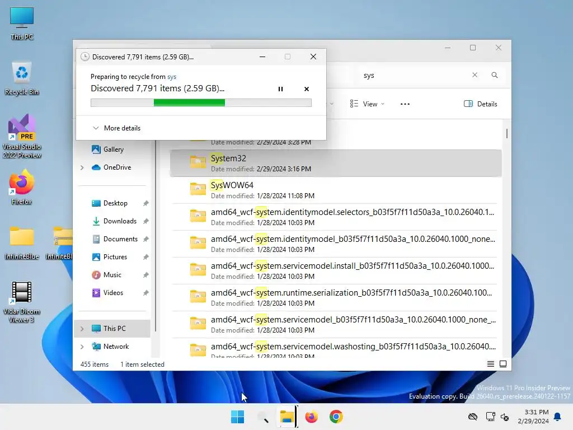The image size is (573, 430).
Task: Open Firefox from the taskbar
Action: 311,417
